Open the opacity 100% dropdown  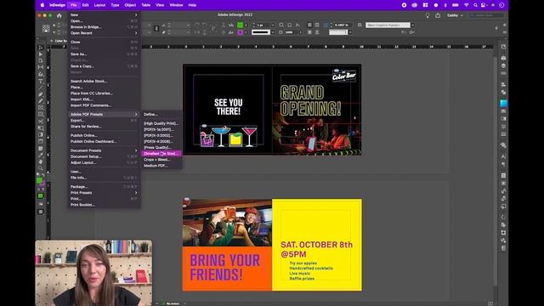(x=300, y=32)
